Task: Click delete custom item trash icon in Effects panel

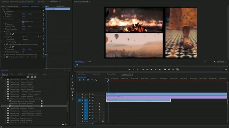Action: 66,124
